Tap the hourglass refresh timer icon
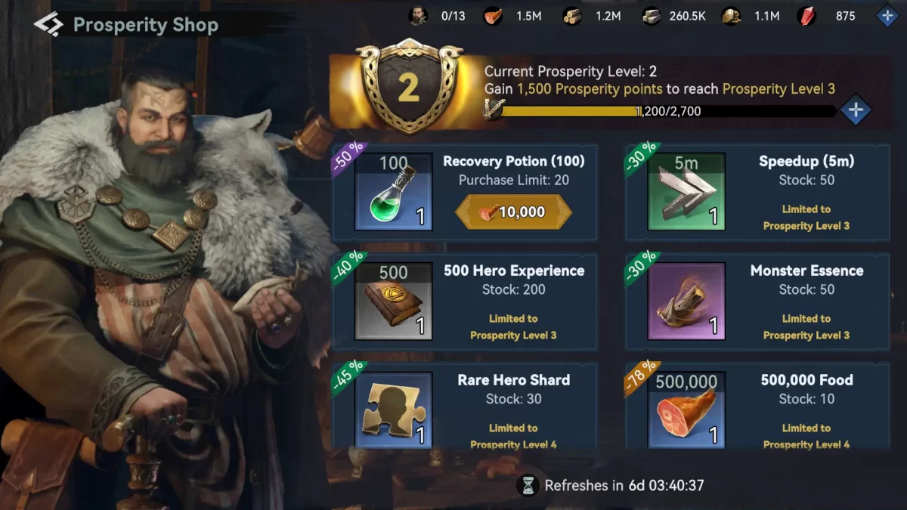 [x=528, y=485]
